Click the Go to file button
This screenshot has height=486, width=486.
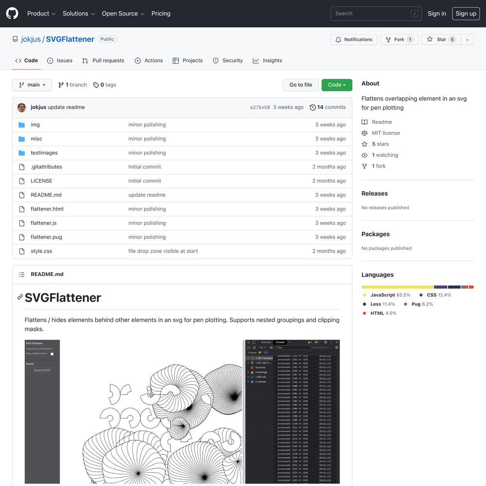click(301, 85)
